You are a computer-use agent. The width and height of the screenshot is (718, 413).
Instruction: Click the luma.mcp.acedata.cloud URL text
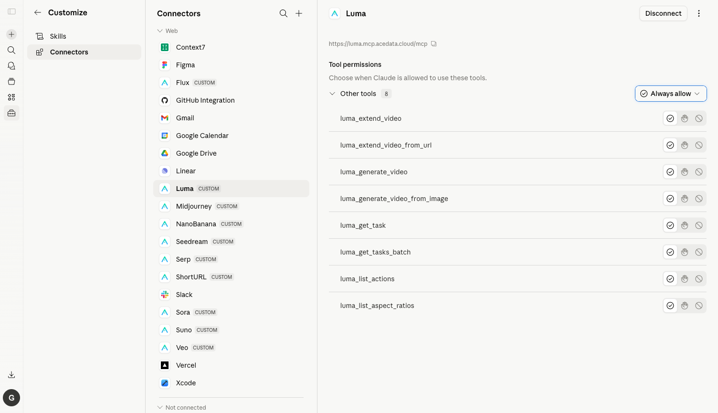[x=378, y=44]
